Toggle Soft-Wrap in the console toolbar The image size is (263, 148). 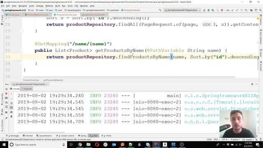(12, 103)
